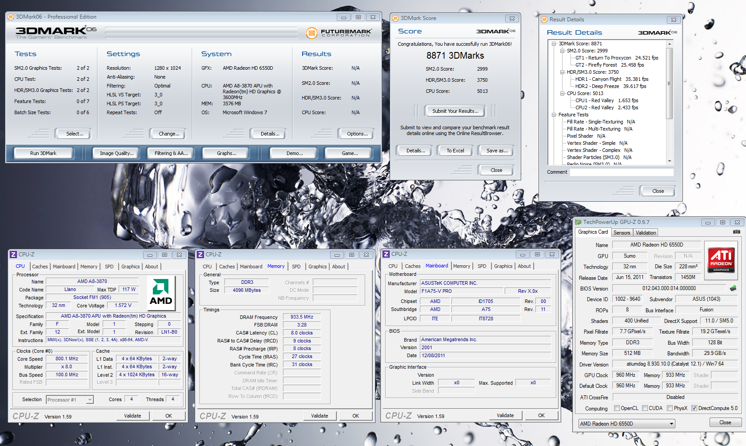Select HDR2 - Deep Freeze tree row
This screenshot has width=746, height=446.
(x=610, y=86)
